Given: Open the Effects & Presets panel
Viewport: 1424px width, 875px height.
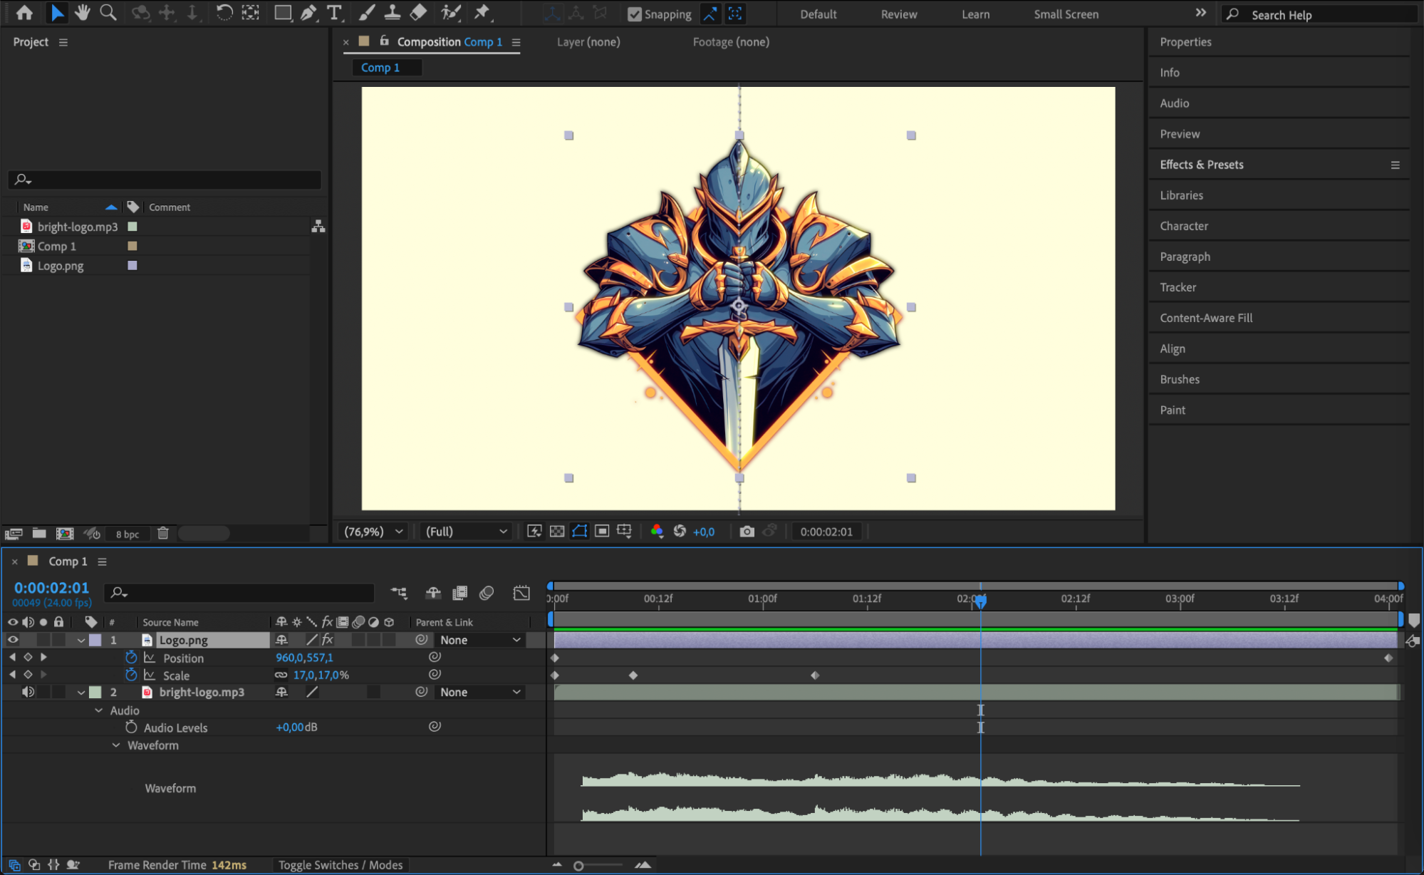Looking at the screenshot, I should [x=1201, y=165].
